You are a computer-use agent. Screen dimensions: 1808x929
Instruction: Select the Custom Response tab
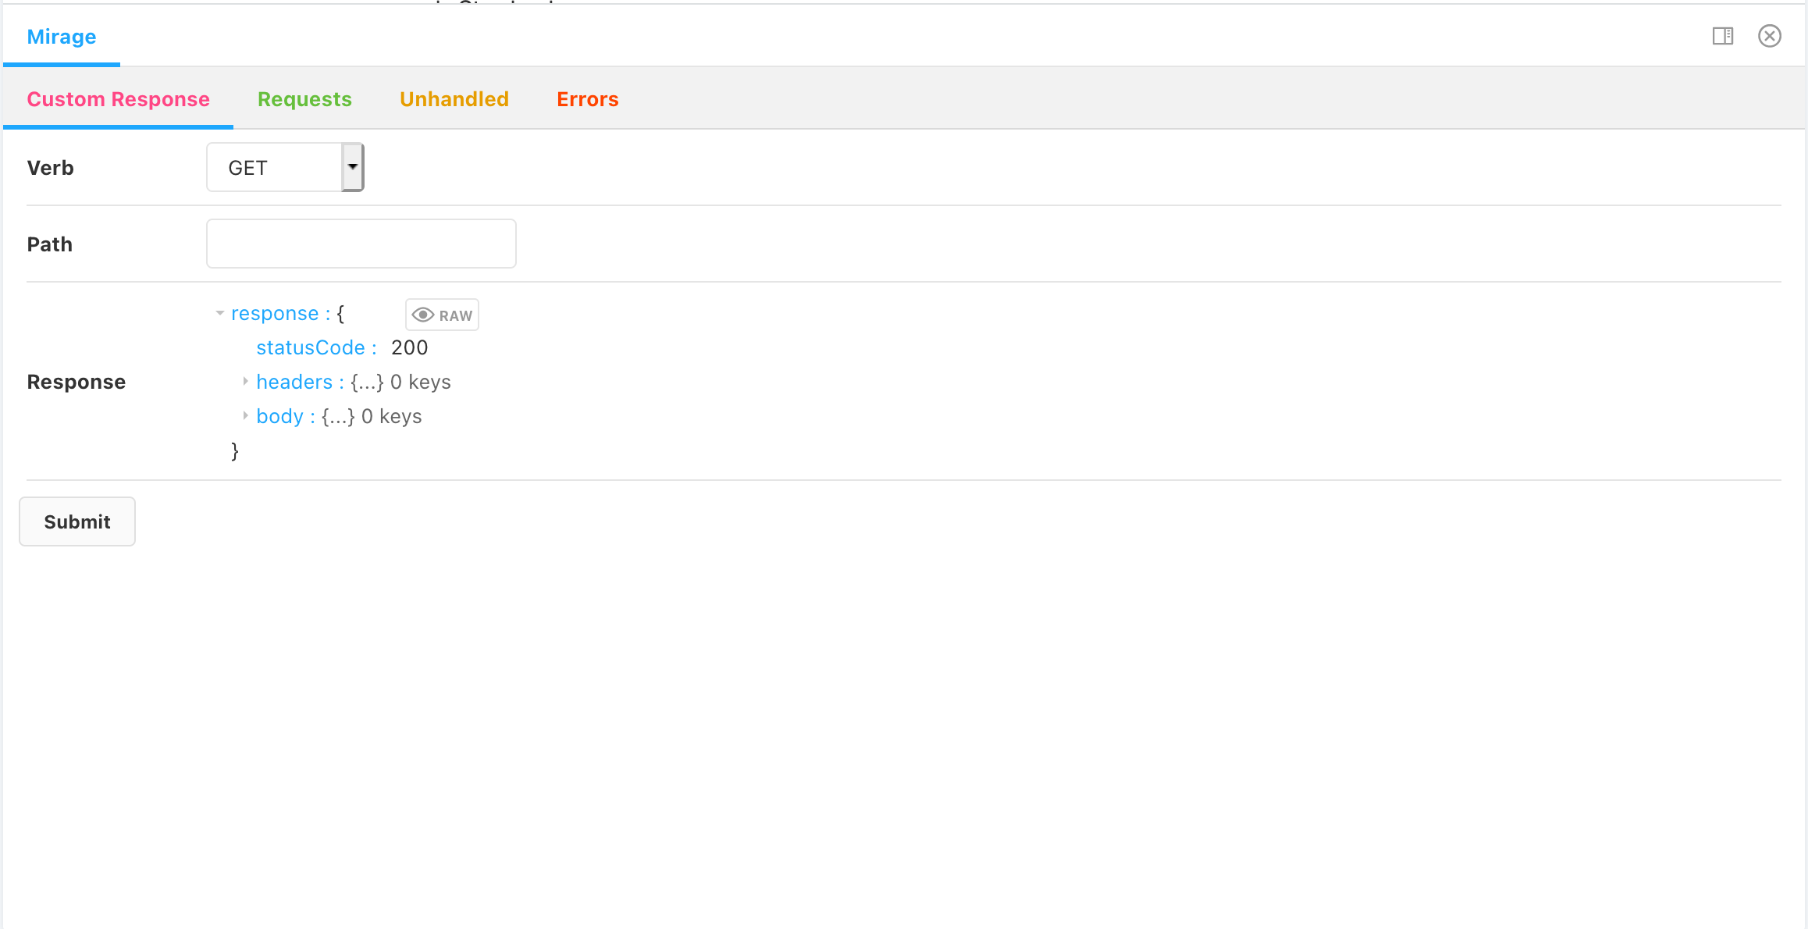(x=118, y=99)
